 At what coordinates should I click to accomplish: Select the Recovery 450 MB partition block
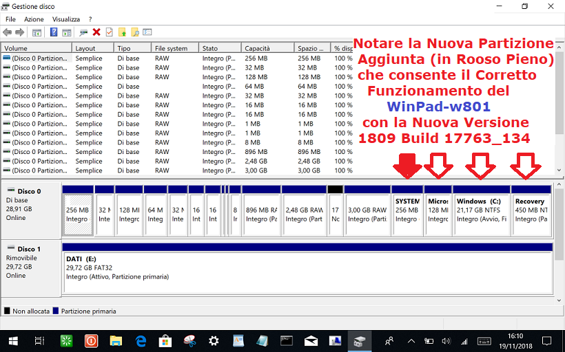point(531,210)
